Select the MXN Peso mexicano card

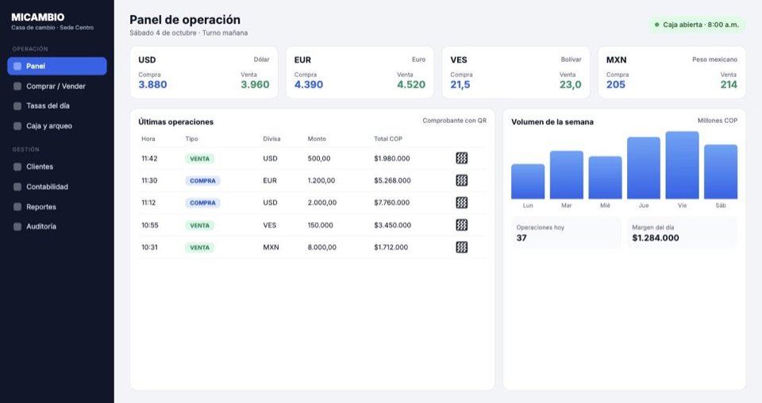pyautogui.click(x=672, y=72)
